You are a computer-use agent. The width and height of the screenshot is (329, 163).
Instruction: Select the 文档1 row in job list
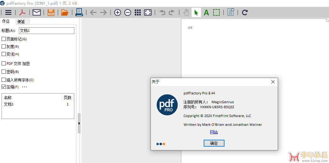38,104
